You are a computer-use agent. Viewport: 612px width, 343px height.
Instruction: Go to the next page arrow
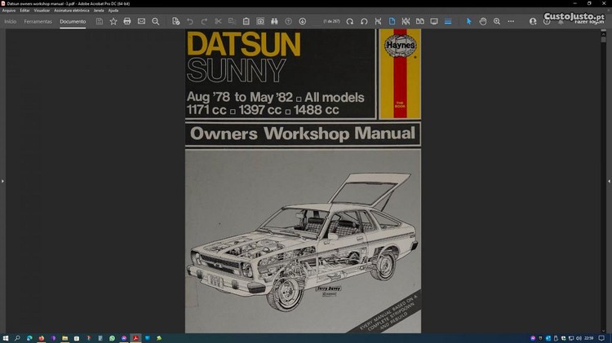303,21
